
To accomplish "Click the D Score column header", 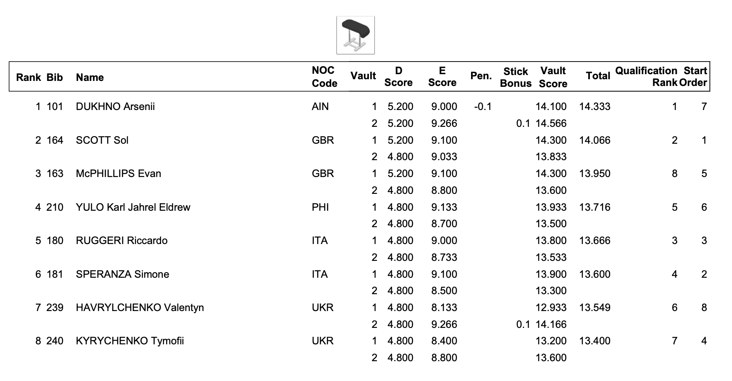I will click(398, 77).
